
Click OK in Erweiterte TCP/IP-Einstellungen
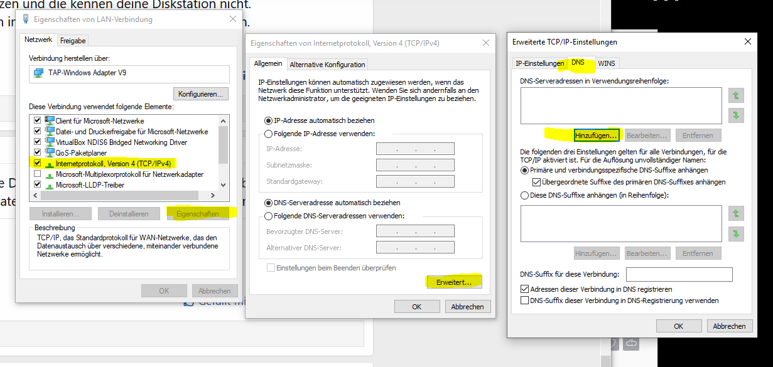(679, 326)
